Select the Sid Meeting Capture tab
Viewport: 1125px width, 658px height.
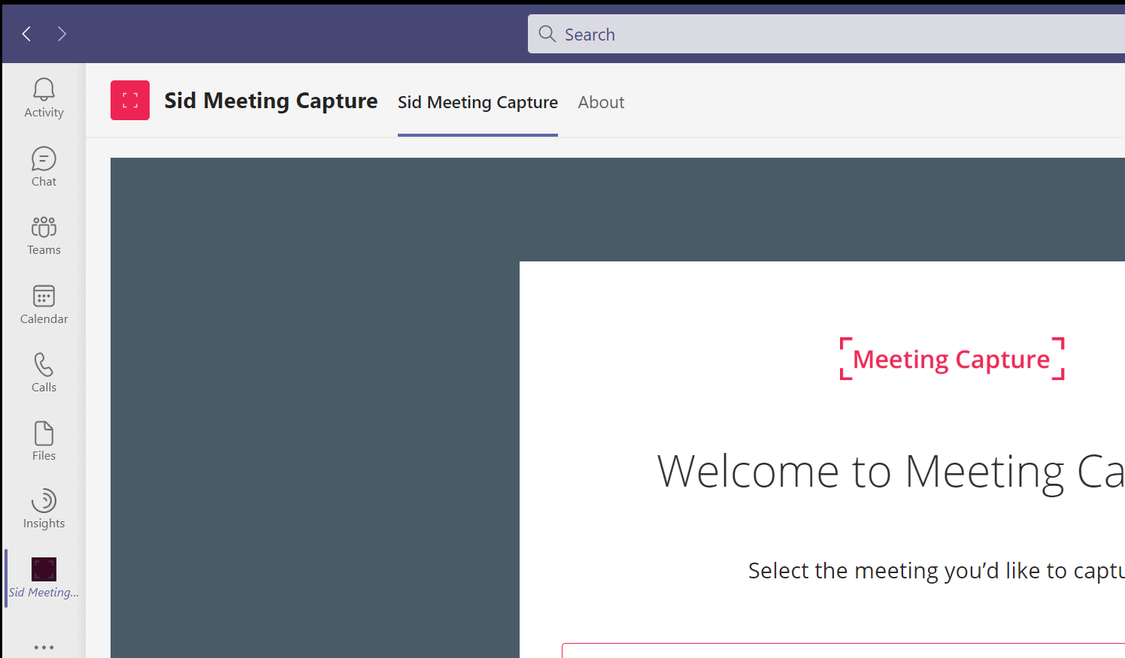tap(478, 102)
